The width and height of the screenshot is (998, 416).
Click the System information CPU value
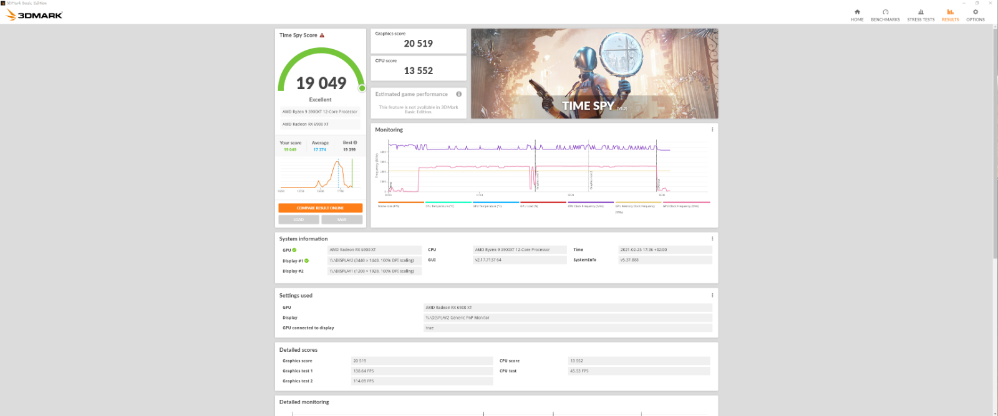pos(520,250)
